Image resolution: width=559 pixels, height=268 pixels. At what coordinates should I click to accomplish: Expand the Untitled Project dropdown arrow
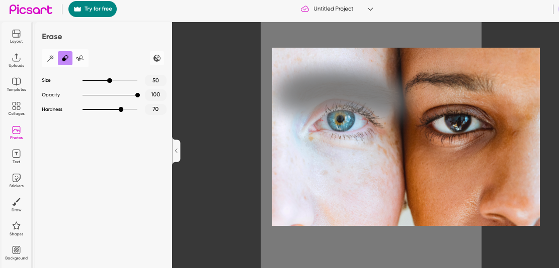pyautogui.click(x=370, y=9)
